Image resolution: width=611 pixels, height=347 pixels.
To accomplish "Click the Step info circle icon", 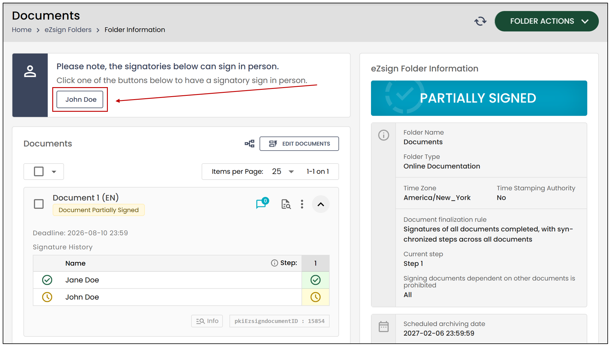I will point(274,263).
